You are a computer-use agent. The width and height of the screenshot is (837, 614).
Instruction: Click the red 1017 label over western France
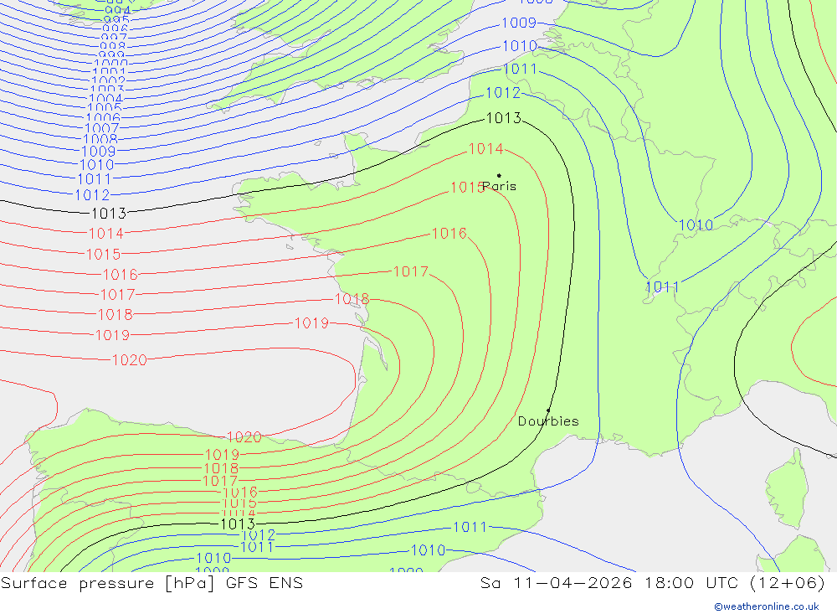[x=410, y=271]
